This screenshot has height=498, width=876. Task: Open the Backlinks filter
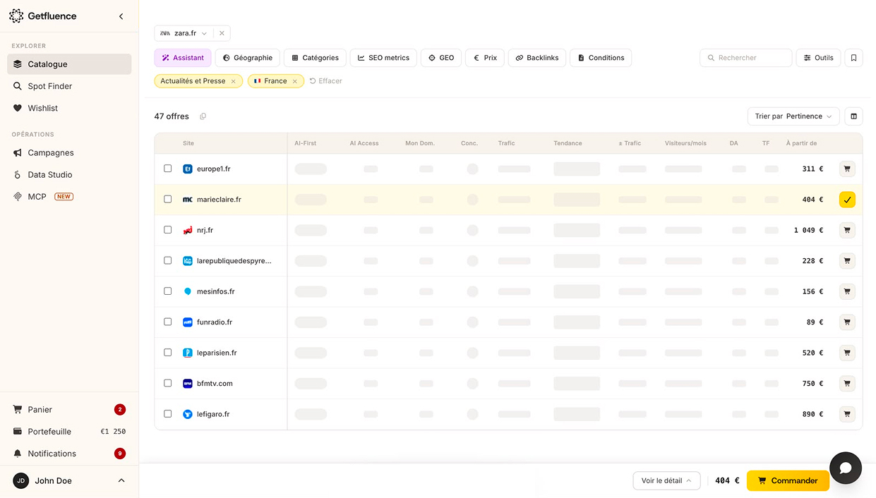coord(537,58)
